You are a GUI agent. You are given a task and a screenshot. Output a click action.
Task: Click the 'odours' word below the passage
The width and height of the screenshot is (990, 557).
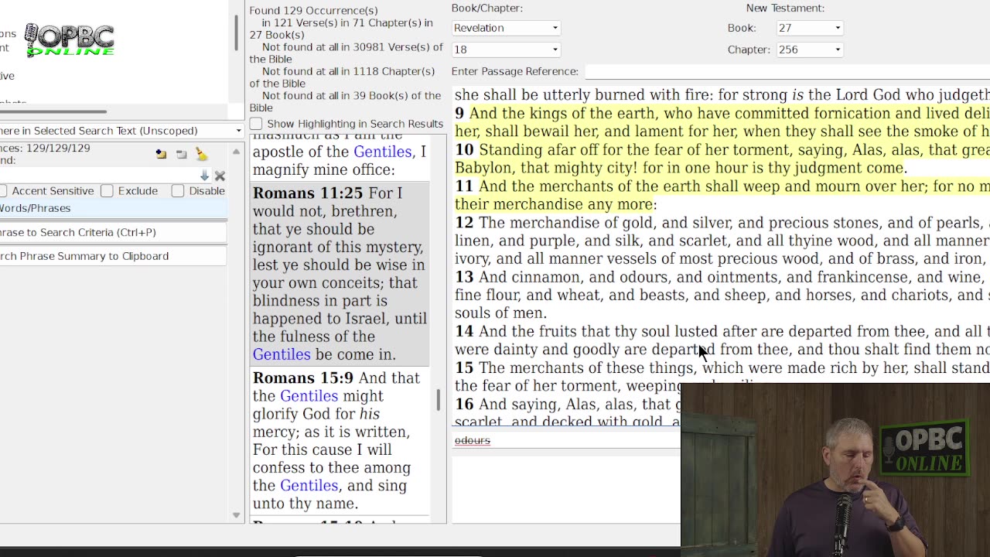tap(473, 440)
